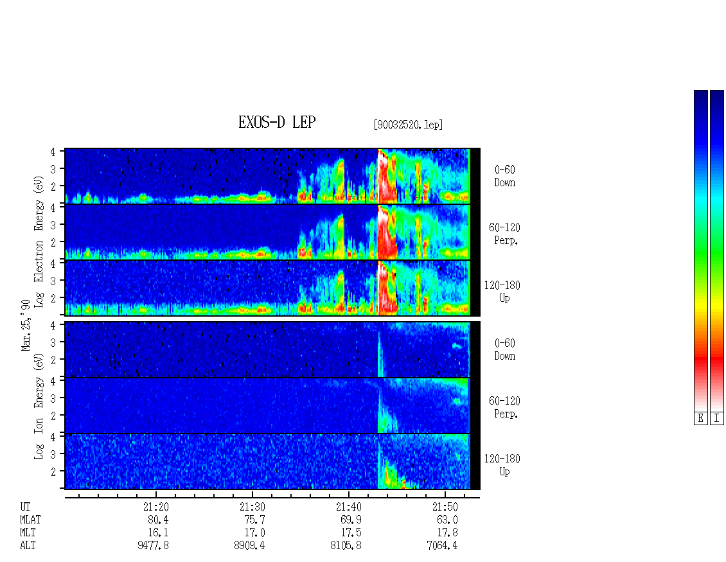Click the UT row label
Screen dimensions: 726x562
[26, 507]
